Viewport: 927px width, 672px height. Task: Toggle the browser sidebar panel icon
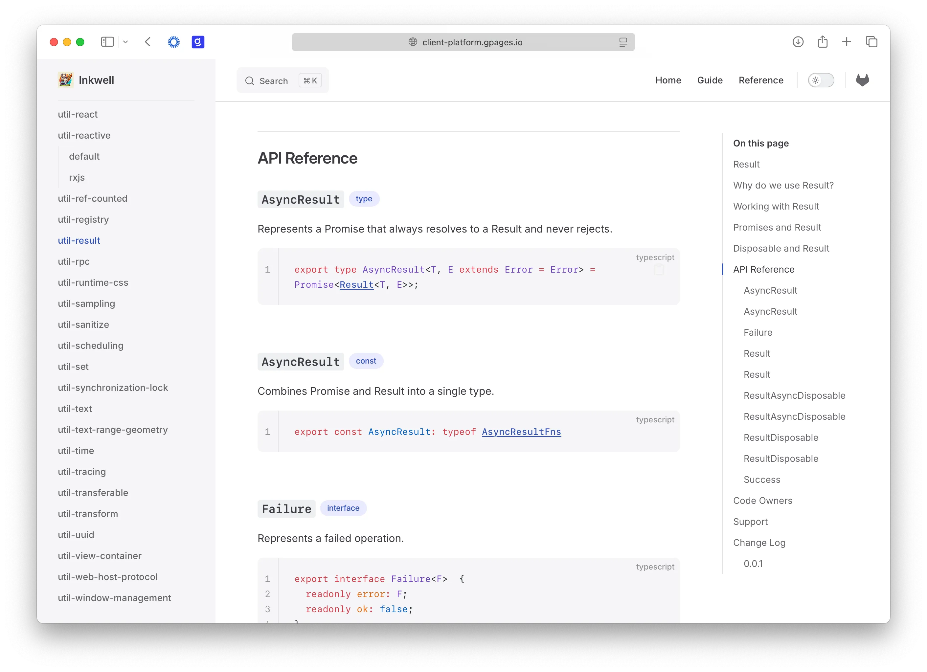(x=107, y=42)
